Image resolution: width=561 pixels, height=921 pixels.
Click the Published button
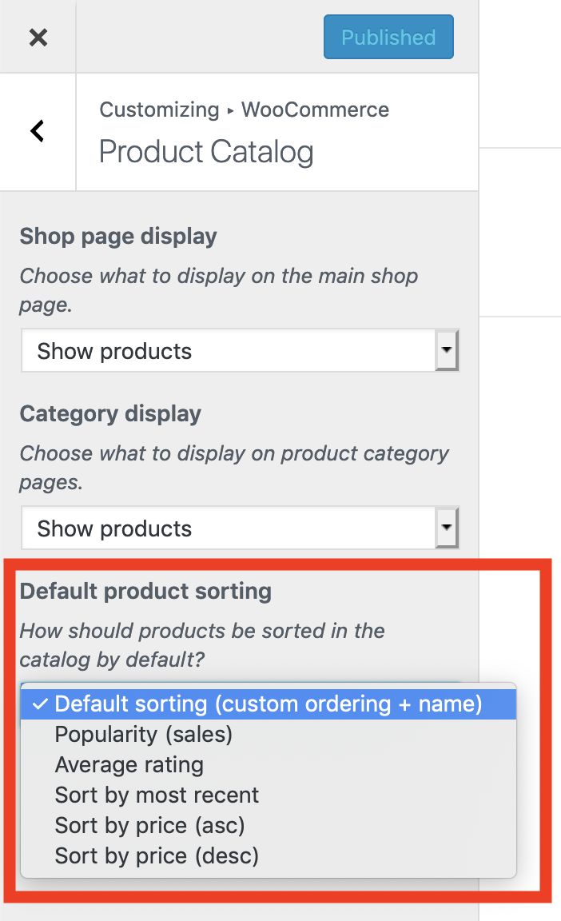point(388,36)
